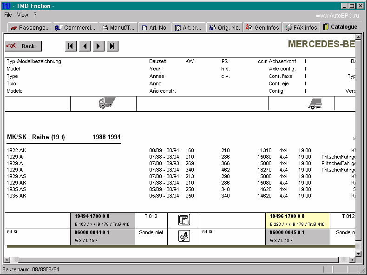Maximize the TMD Friction window
The image size is (367, 275).
pyautogui.click(x=352, y=6)
